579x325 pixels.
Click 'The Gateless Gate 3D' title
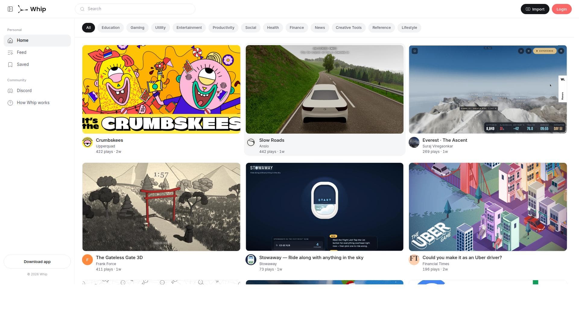[119, 258]
